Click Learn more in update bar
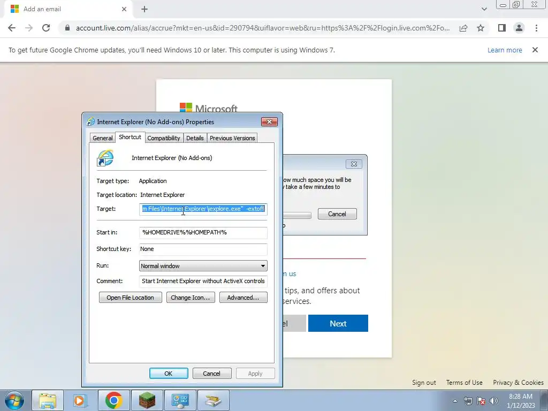 coord(505,50)
